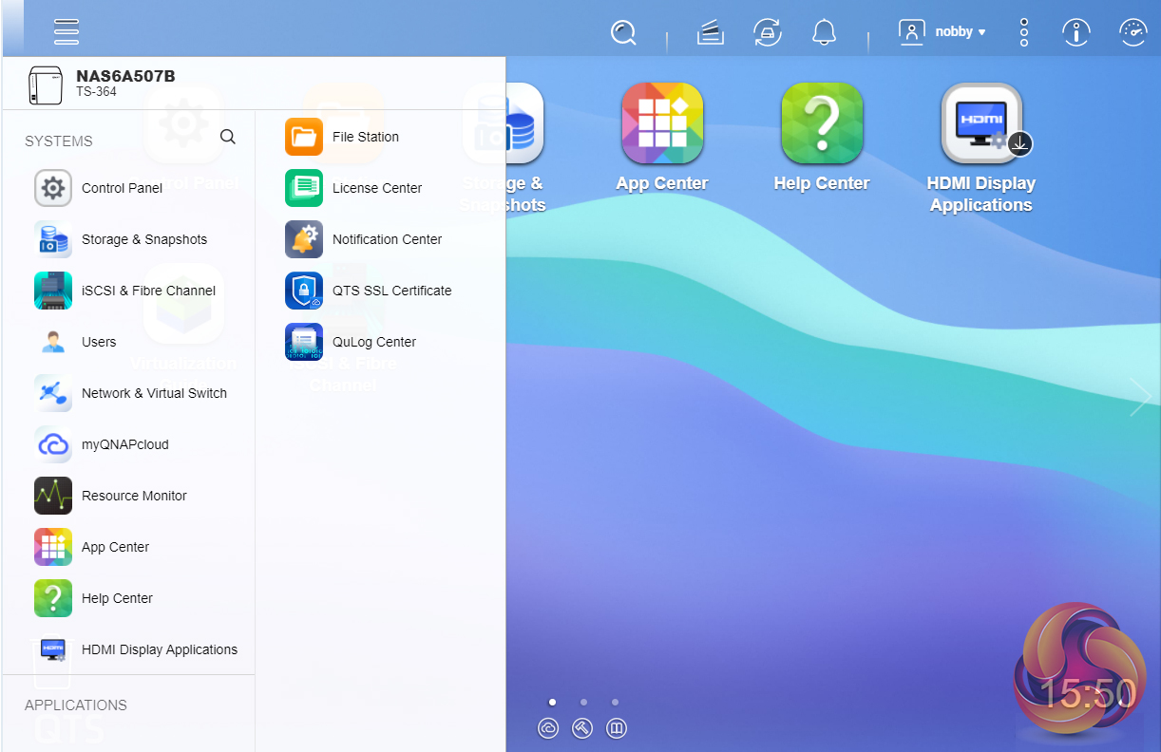Click the QTS SSL Certificate icon
This screenshot has height=752, width=1161.
[304, 291]
